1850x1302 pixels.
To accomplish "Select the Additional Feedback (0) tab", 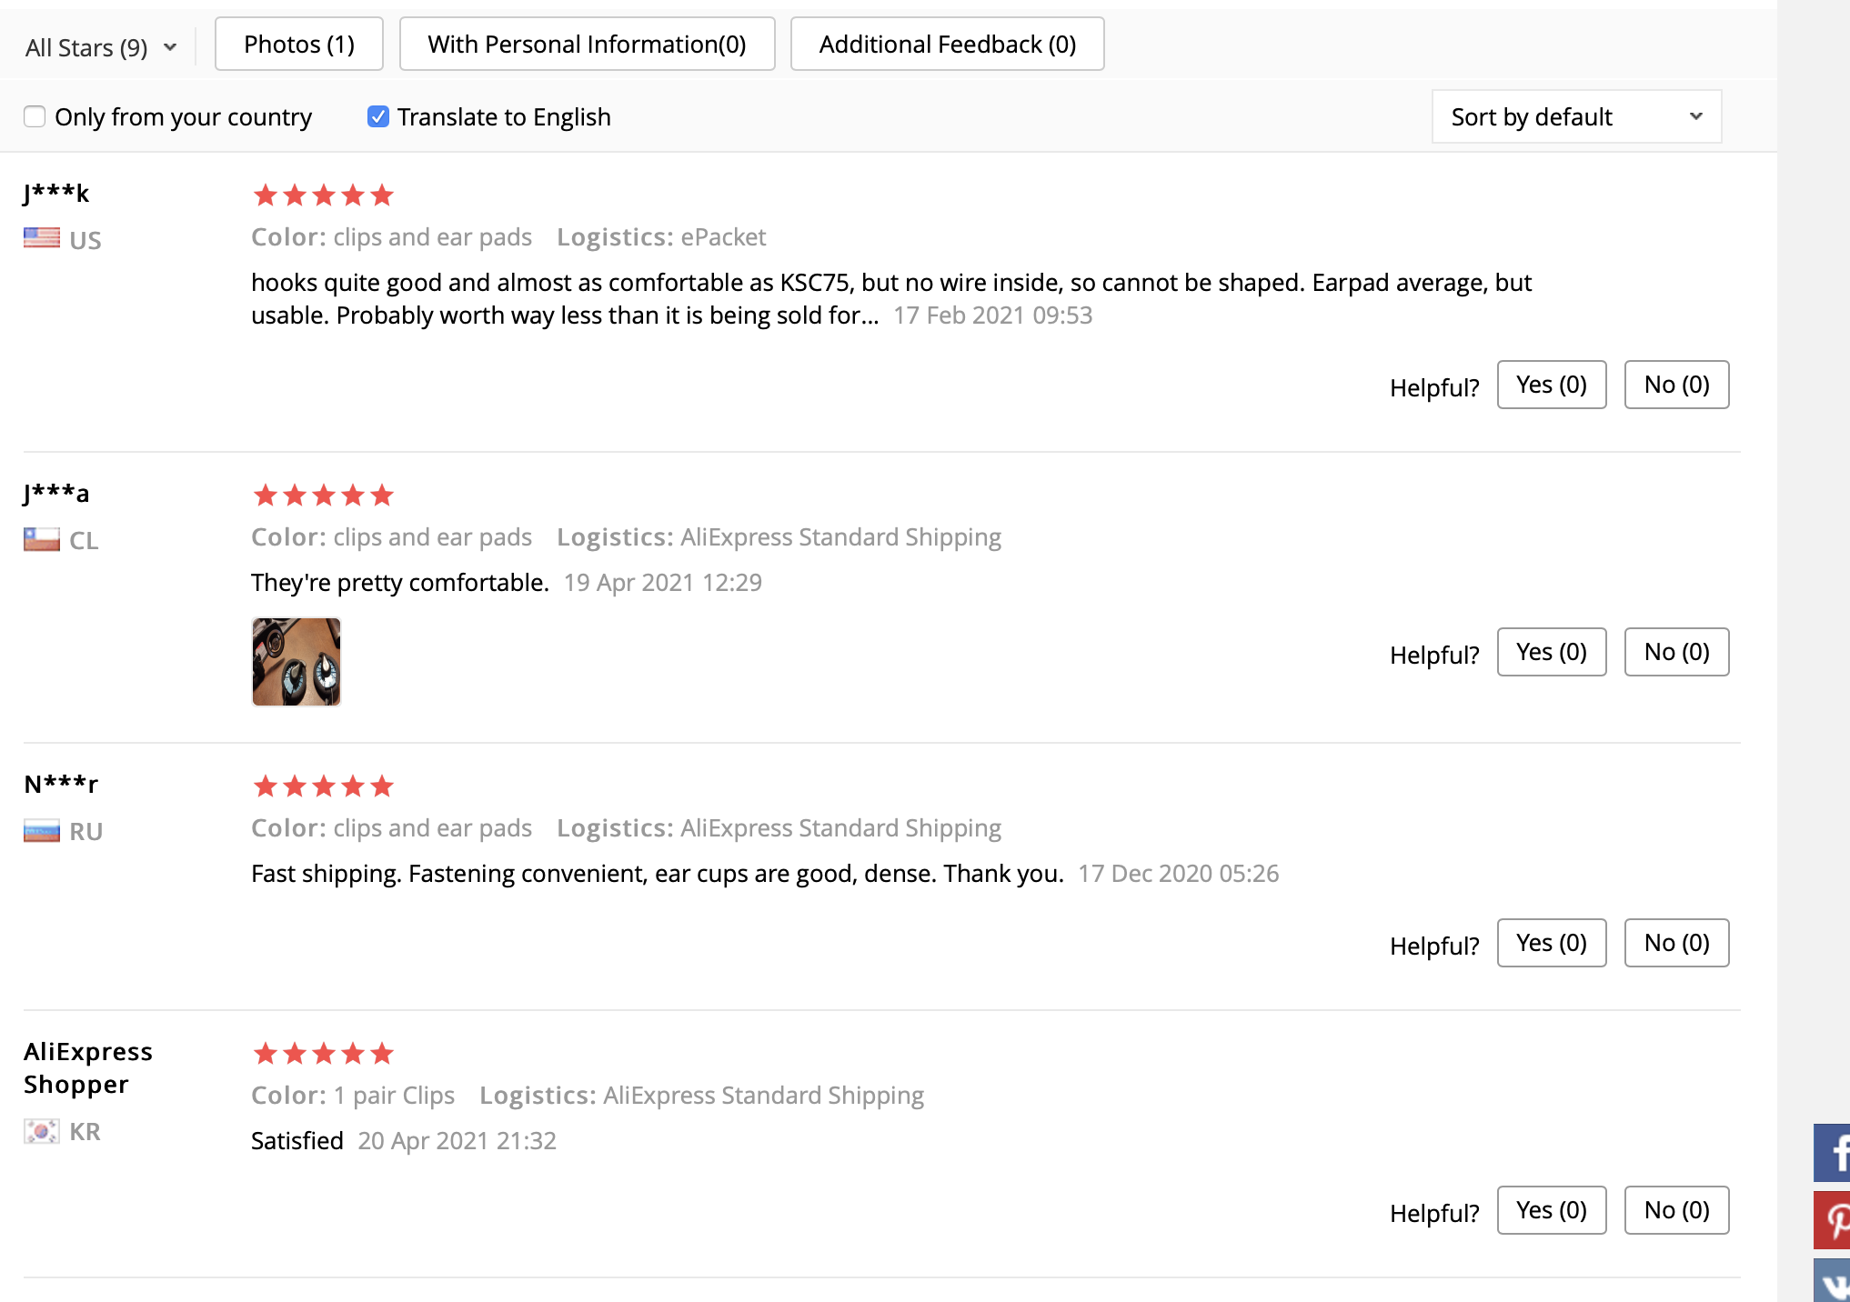I will pos(947,44).
